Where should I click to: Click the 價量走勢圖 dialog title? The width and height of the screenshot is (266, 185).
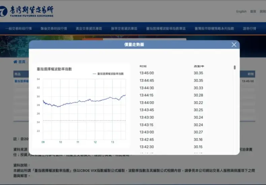(134, 44)
